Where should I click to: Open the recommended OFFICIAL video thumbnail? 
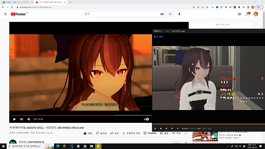point(205,136)
